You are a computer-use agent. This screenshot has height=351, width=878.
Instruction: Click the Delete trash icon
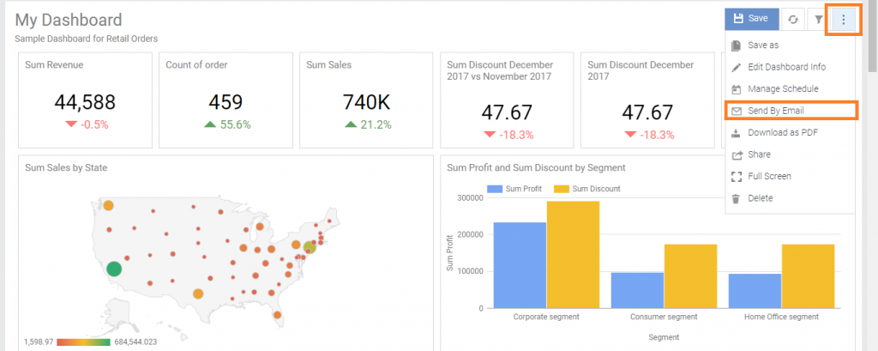point(736,198)
